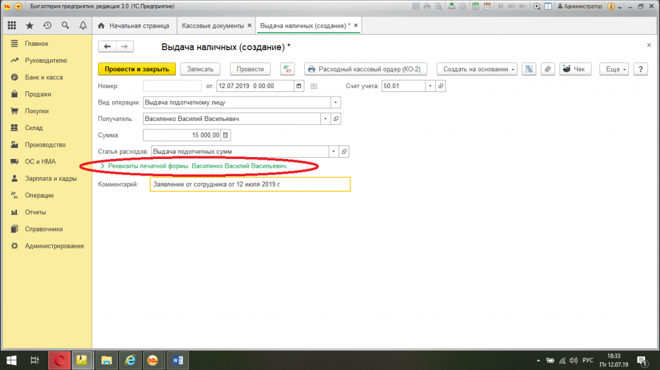Image resolution: width=660 pixels, height=370 pixels.
Task: Open help question mark button
Action: click(x=641, y=69)
